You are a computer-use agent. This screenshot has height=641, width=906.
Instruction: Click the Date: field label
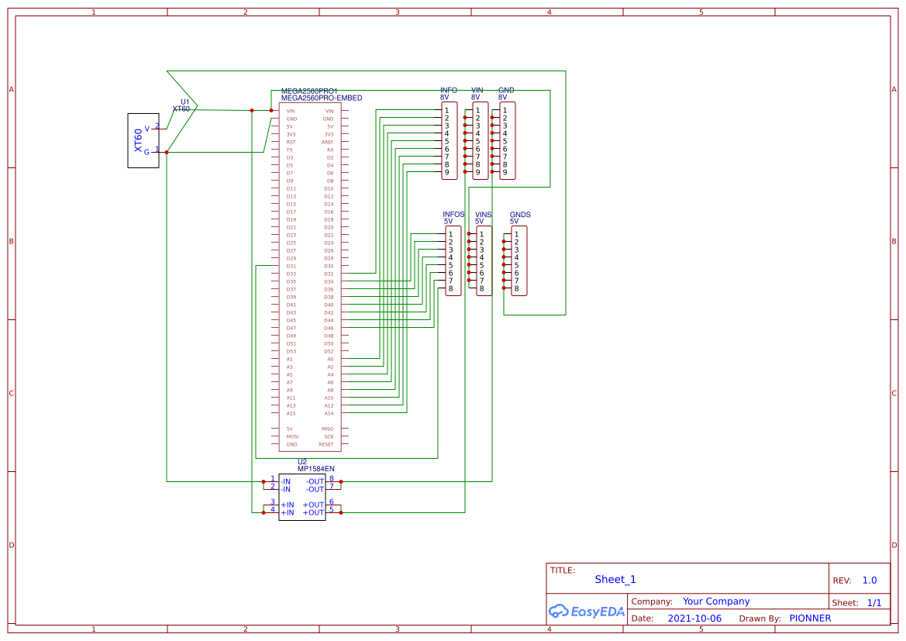[642, 619]
